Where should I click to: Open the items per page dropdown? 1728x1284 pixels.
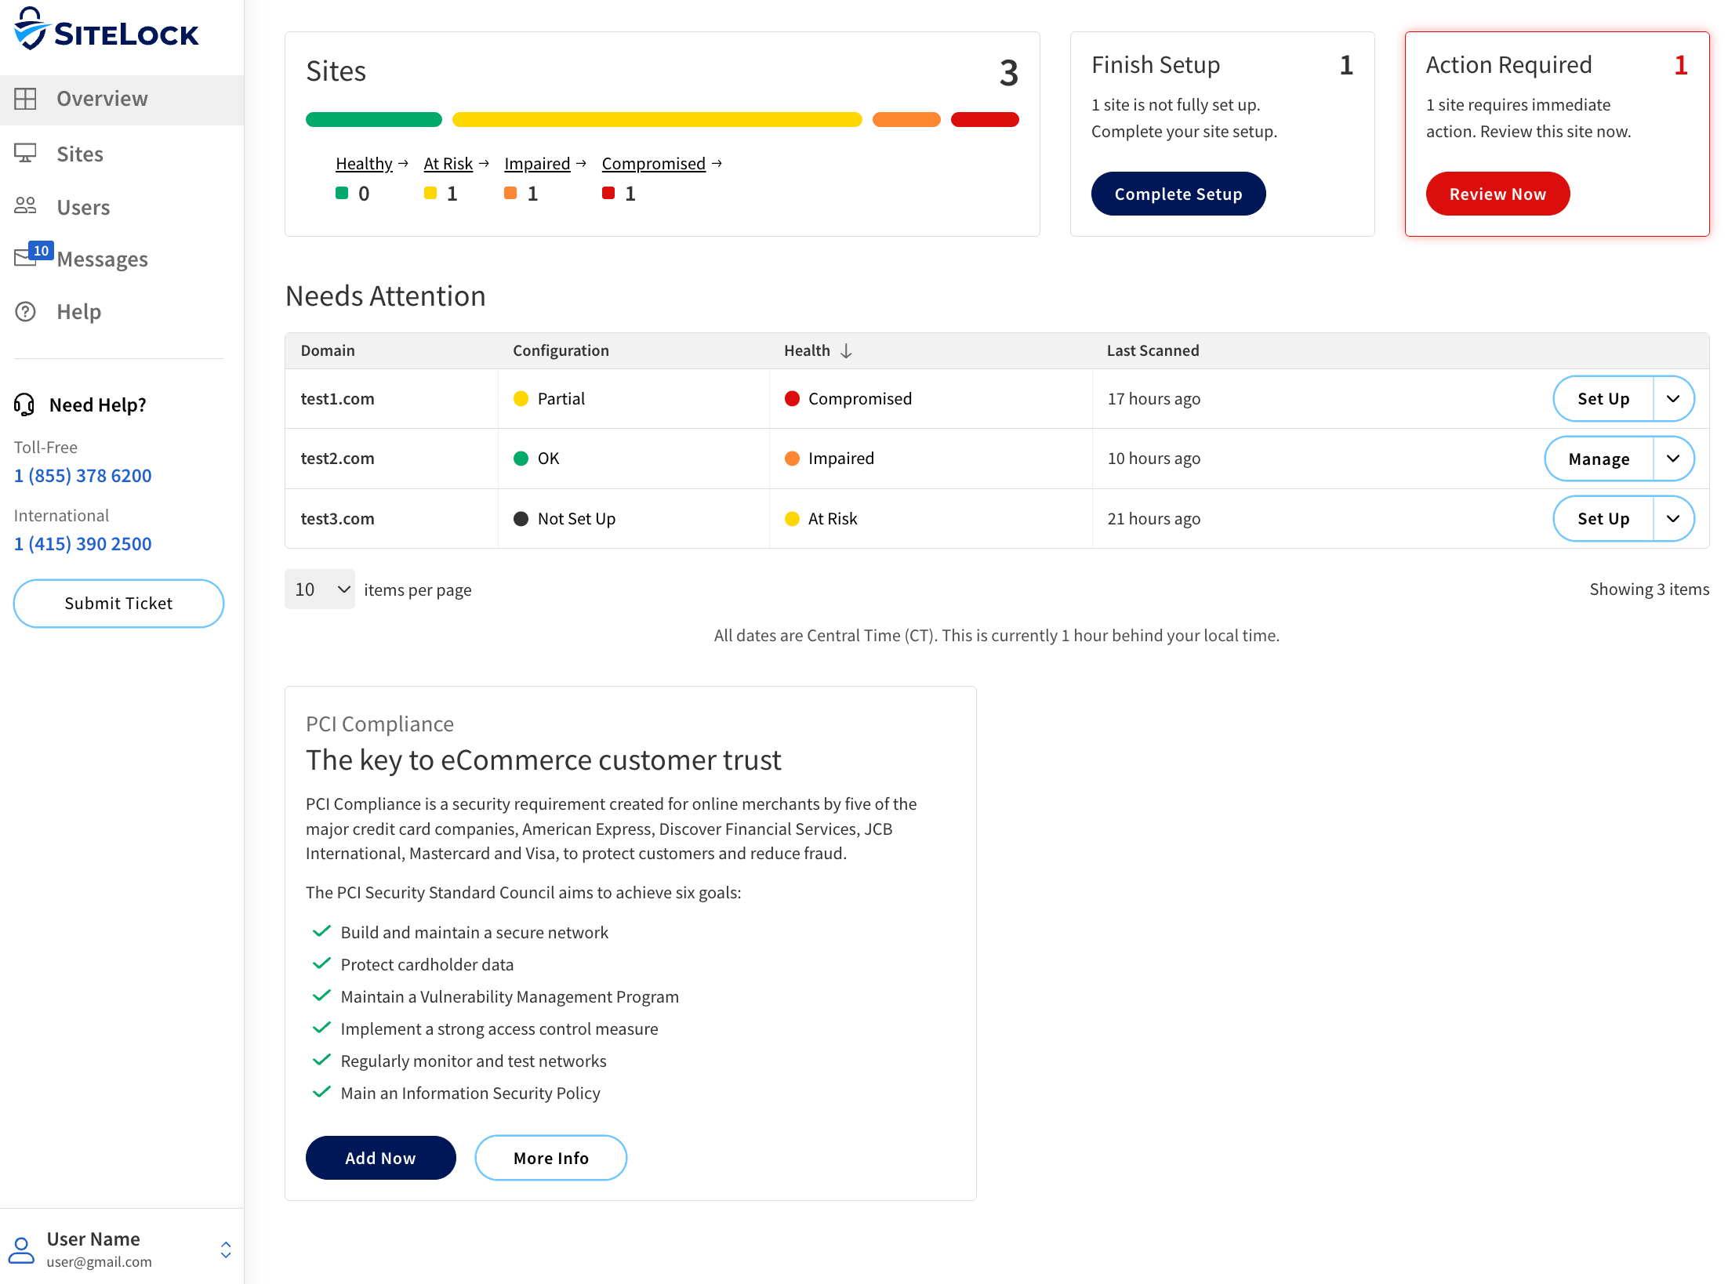320,589
